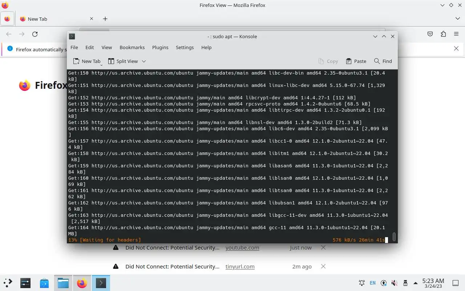
Task: Open tinyurl.com link in recently closed list
Action: click(x=240, y=267)
